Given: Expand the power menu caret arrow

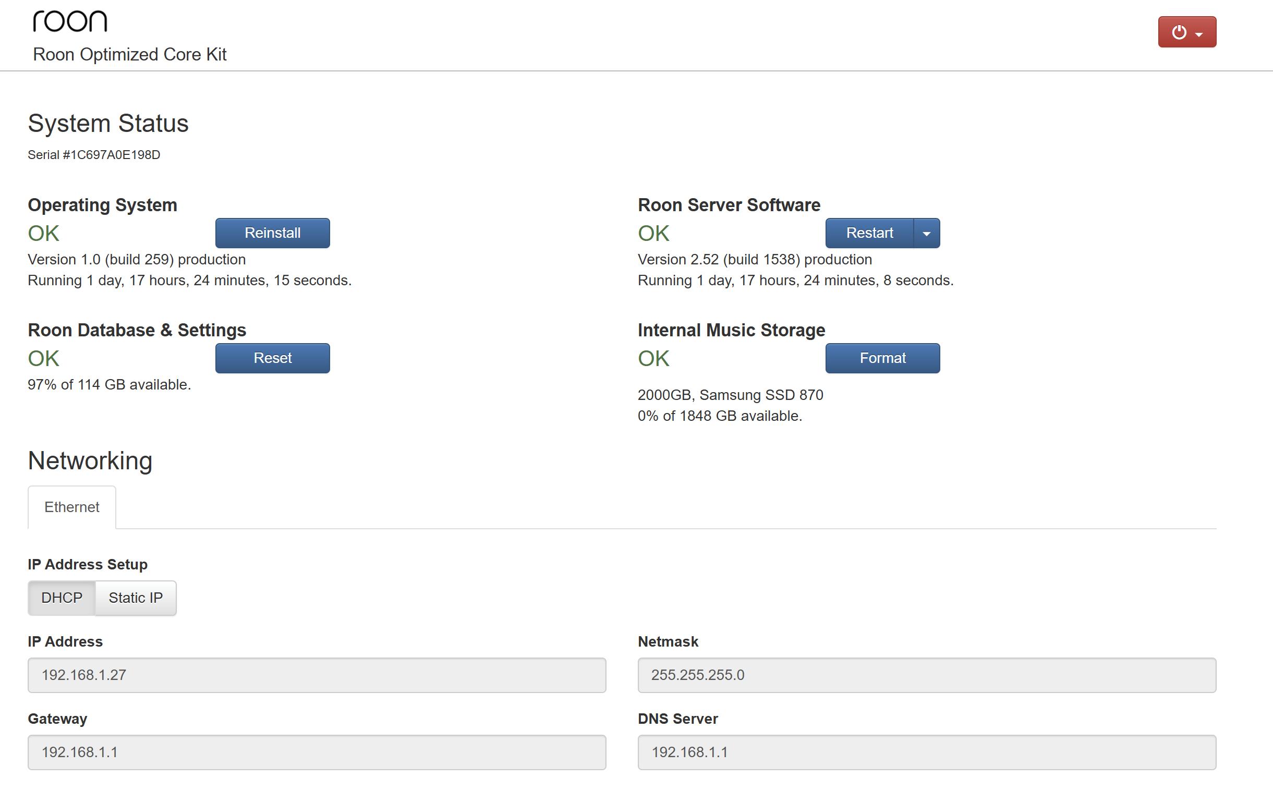Looking at the screenshot, I should click(1199, 34).
